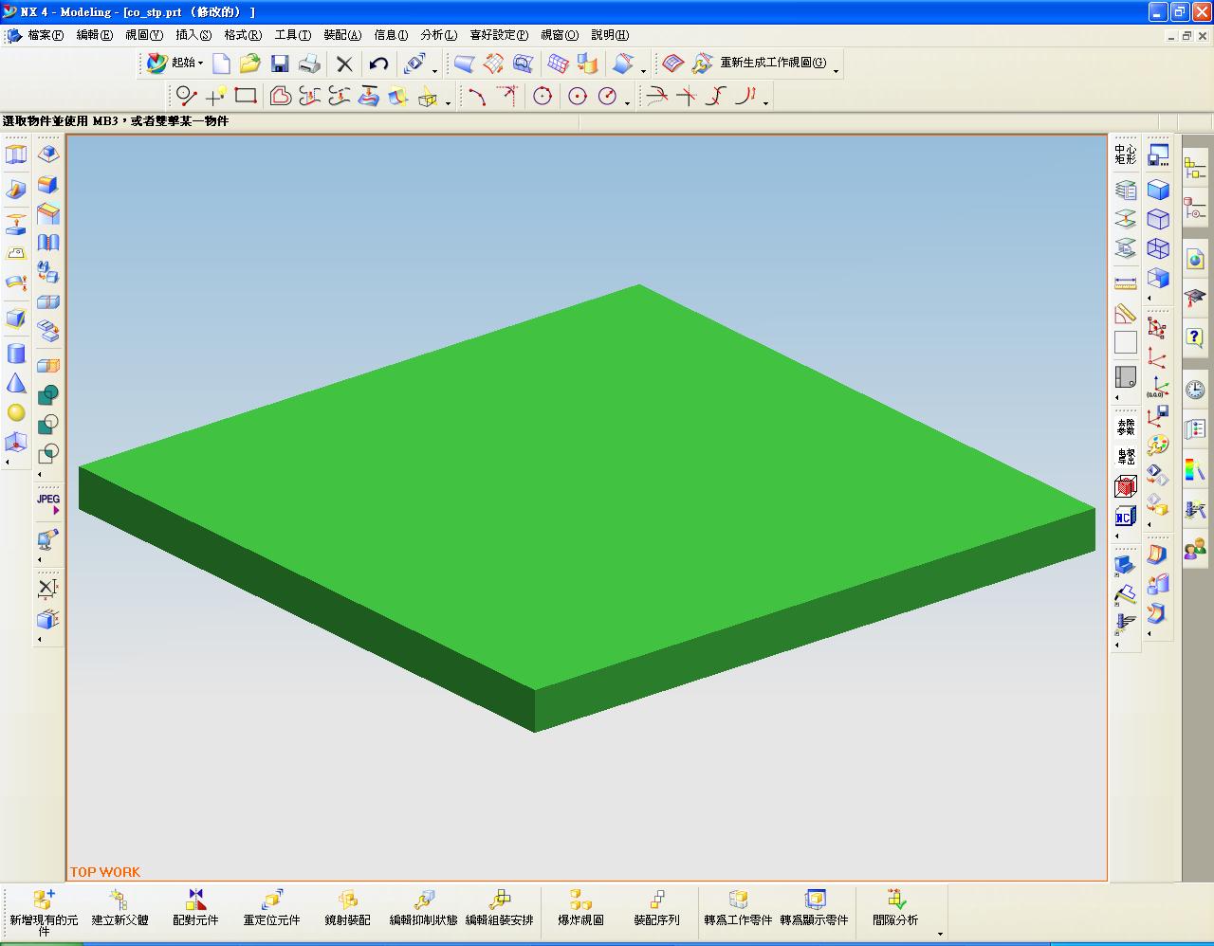Open the 工具(T) menu

pos(293,35)
